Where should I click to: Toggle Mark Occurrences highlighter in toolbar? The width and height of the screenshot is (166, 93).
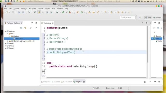tap(39, 12)
